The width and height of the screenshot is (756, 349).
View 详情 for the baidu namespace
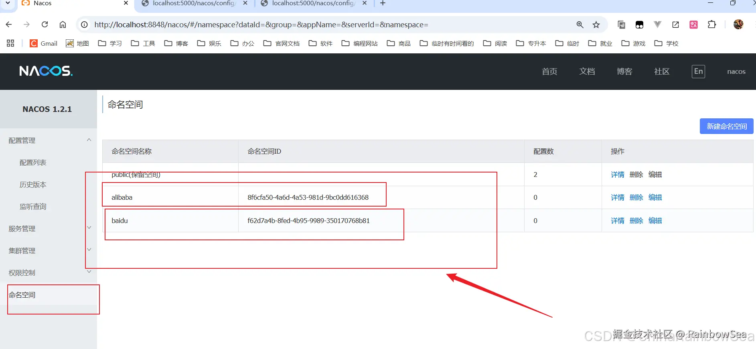coord(618,221)
